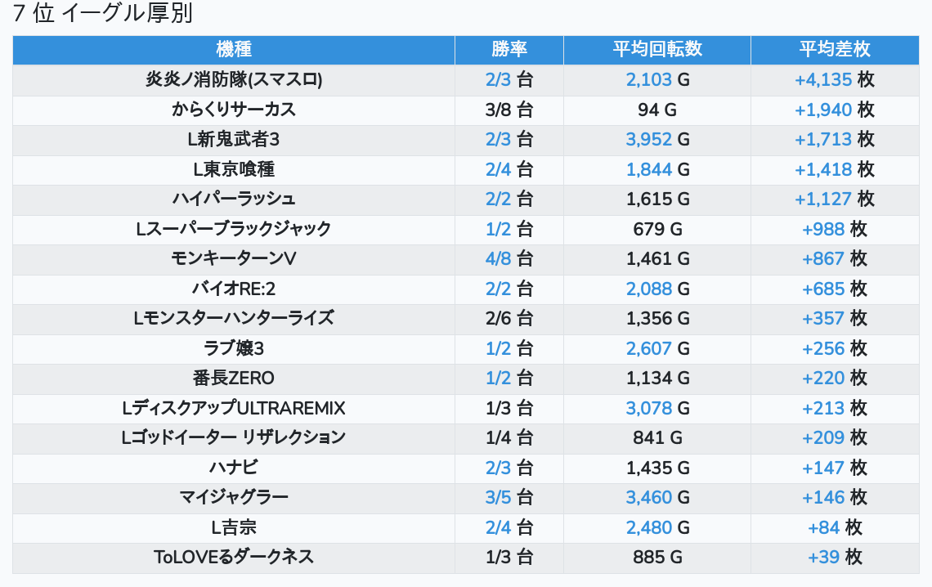The width and height of the screenshot is (932, 587).
Task: Click the 3,460 G average spins value
Action: click(x=657, y=497)
